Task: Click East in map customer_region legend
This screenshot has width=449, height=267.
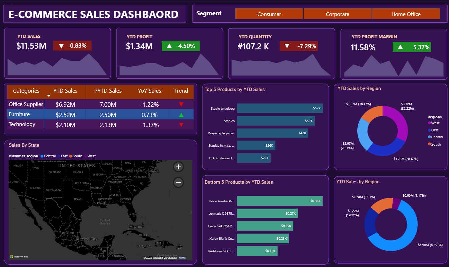Action: (x=62, y=156)
